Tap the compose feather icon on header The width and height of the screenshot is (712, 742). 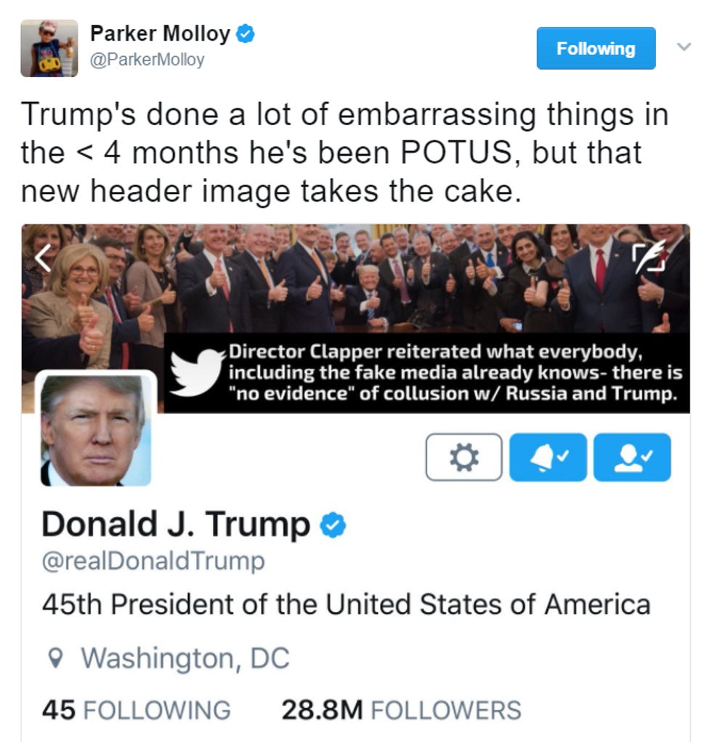tap(650, 257)
